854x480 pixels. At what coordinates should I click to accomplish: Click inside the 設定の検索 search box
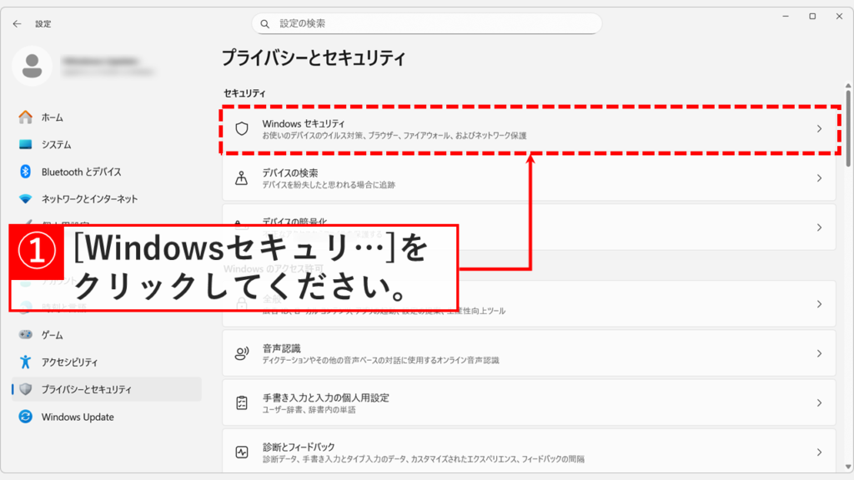(427, 23)
